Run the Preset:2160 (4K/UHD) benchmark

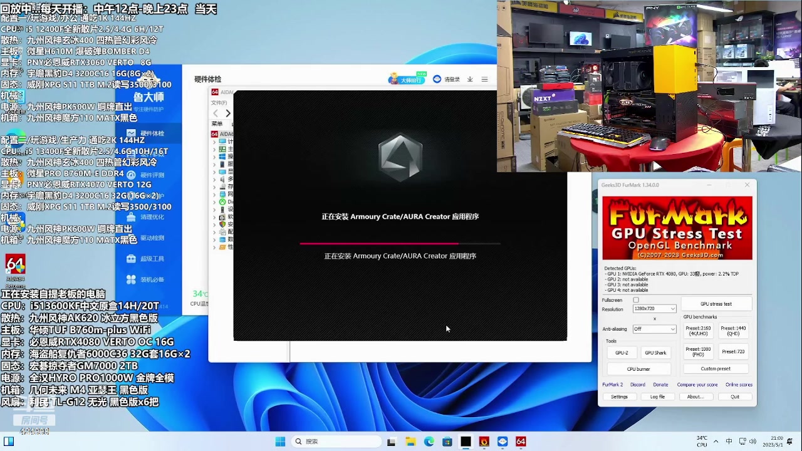[698, 331]
